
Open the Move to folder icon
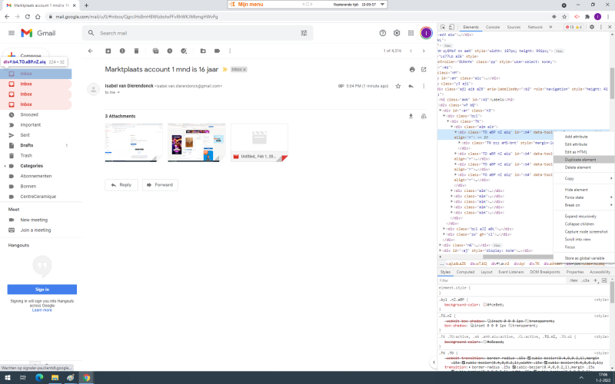pyautogui.click(x=203, y=51)
